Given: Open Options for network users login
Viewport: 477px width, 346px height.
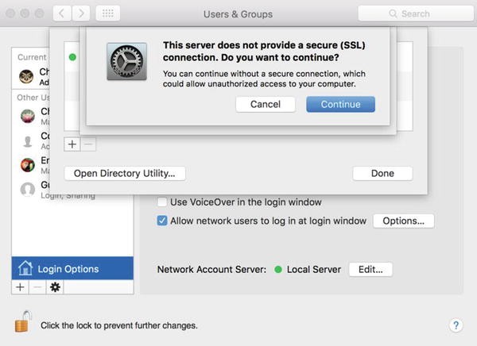Looking at the screenshot, I should click(403, 221).
